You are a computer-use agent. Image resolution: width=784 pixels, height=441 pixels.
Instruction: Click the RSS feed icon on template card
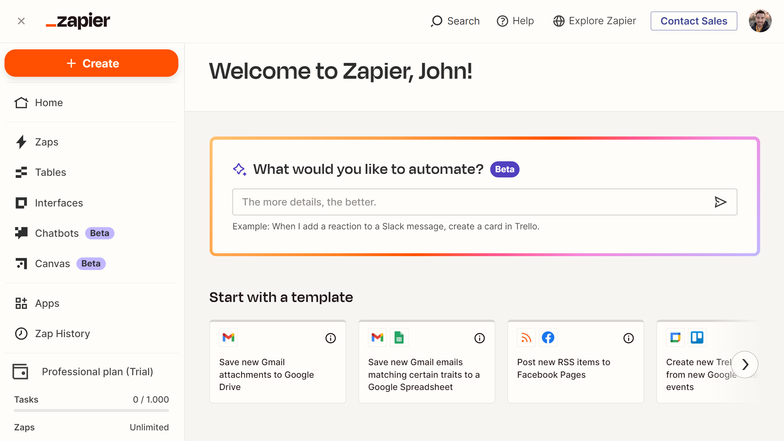pyautogui.click(x=526, y=337)
